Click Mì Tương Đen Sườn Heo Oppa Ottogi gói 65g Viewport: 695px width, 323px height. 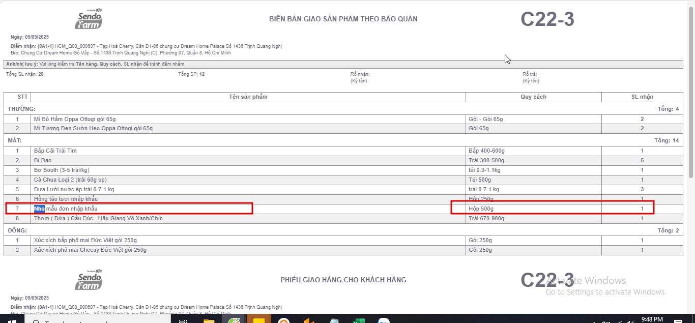(93, 128)
